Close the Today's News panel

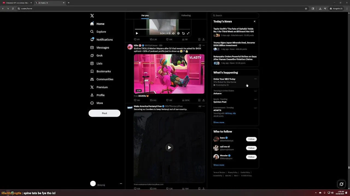click(255, 22)
